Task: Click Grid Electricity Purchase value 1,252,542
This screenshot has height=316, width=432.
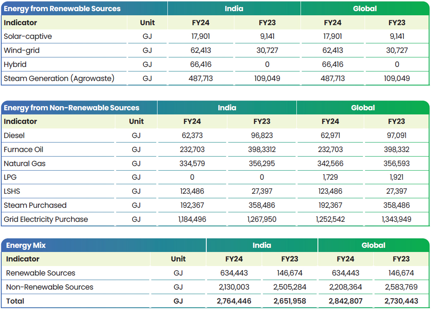Action: click(330, 219)
